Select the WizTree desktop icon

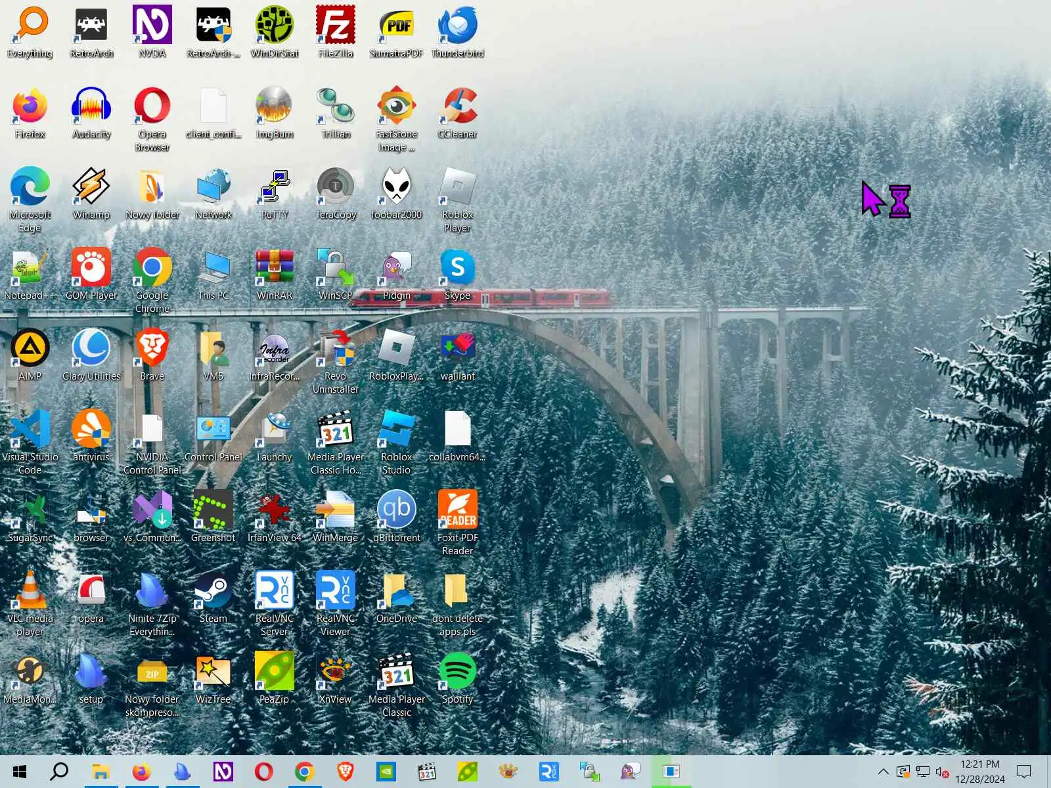coord(213,678)
